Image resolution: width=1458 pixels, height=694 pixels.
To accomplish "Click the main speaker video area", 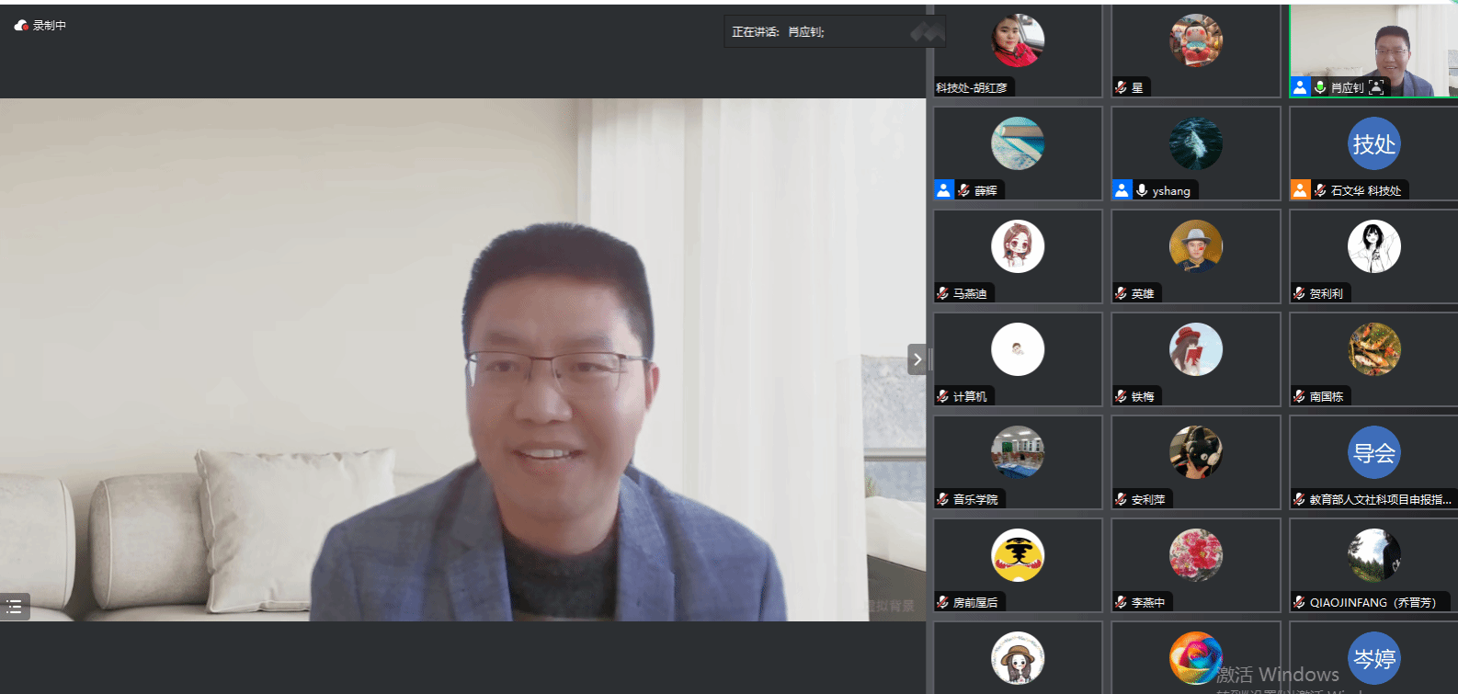I will (x=462, y=359).
